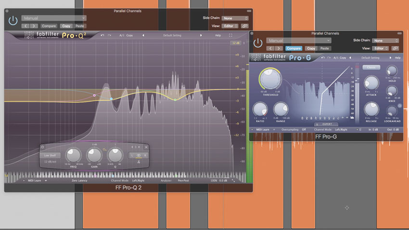The width and height of the screenshot is (409, 230).
Task: Adjust the Q knob in band panel
Action: coord(115,155)
